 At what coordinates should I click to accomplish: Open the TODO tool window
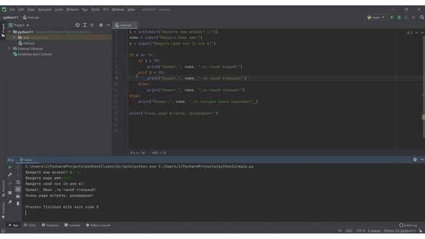coord(30,225)
